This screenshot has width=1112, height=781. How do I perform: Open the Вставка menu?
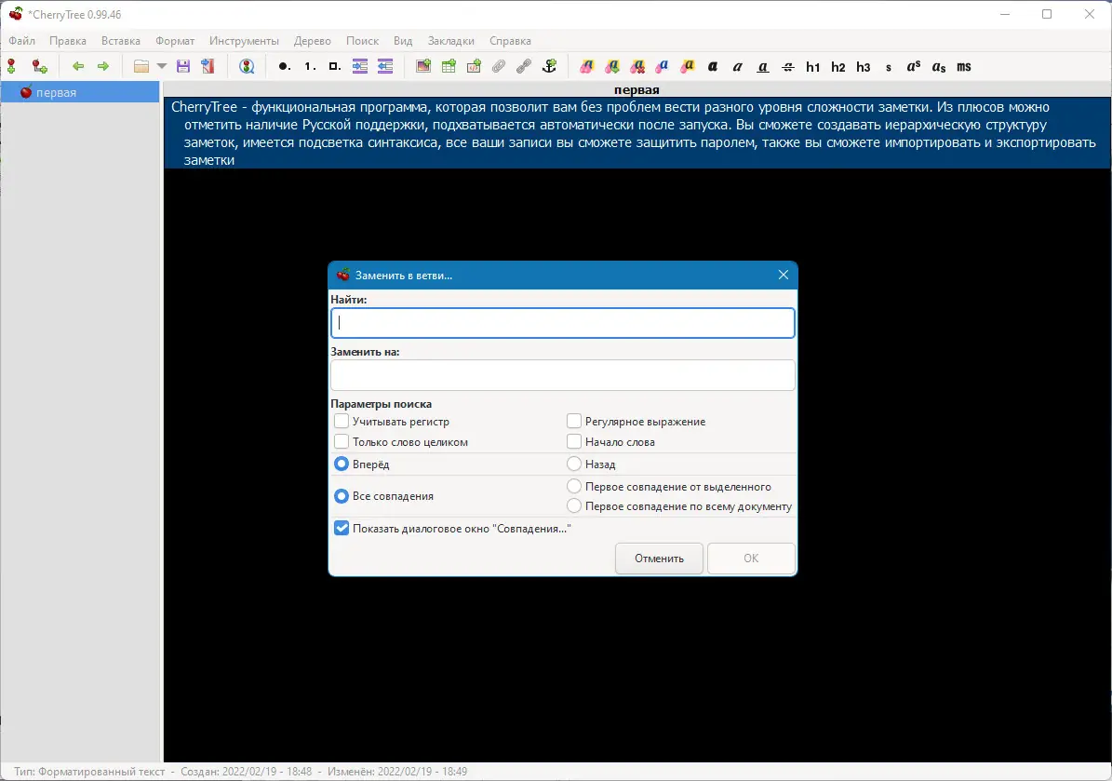click(121, 40)
